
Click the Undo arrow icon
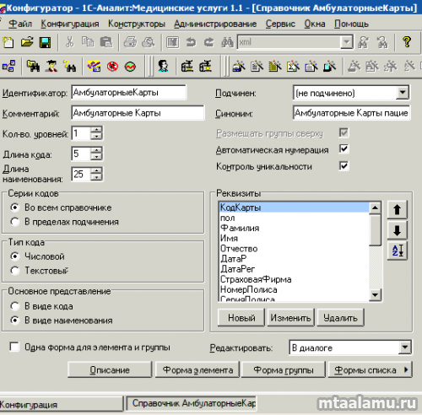click(191, 42)
